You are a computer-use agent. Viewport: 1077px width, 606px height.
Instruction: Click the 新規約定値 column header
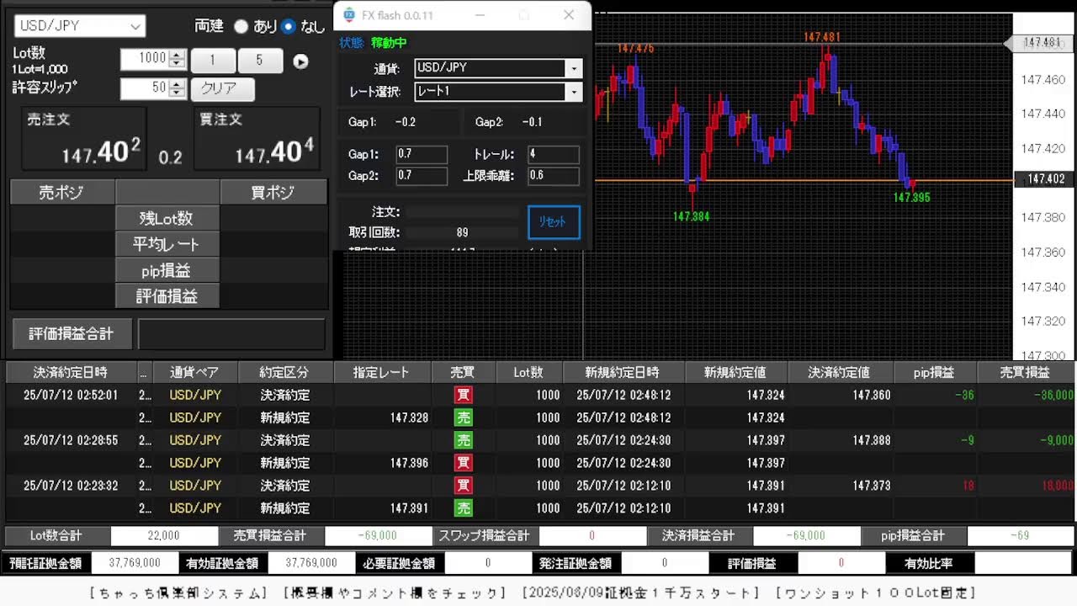736,372
